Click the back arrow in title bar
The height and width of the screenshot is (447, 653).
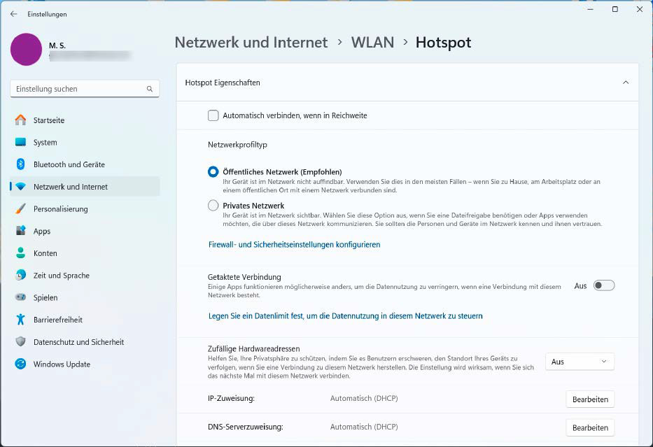[13, 14]
